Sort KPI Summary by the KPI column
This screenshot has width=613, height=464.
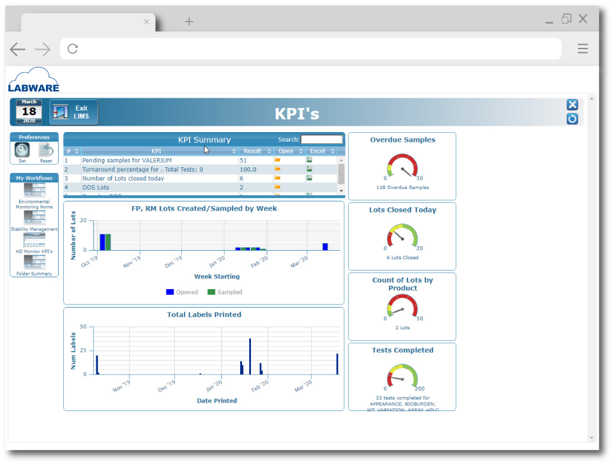click(x=156, y=151)
